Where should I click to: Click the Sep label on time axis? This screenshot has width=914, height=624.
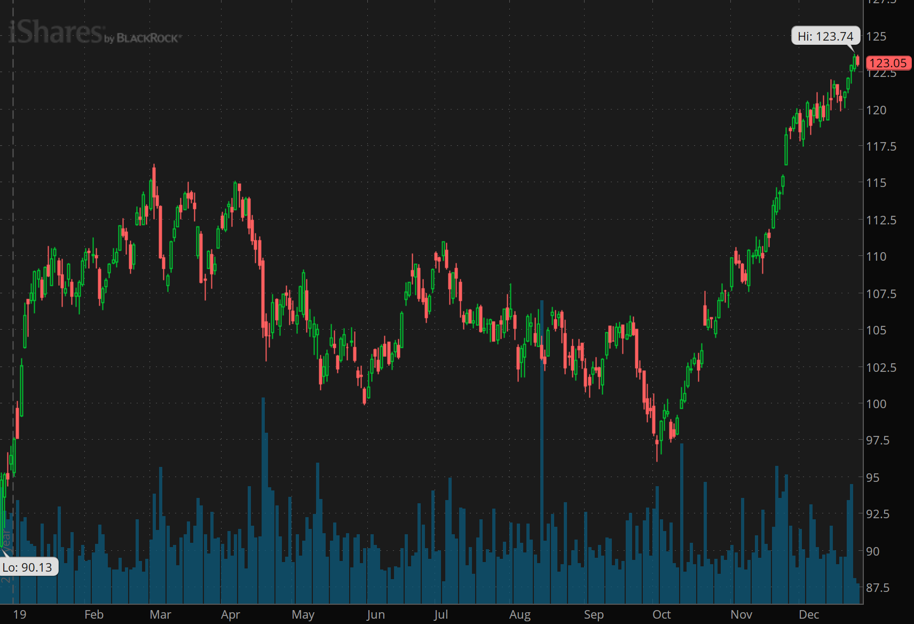[594, 614]
